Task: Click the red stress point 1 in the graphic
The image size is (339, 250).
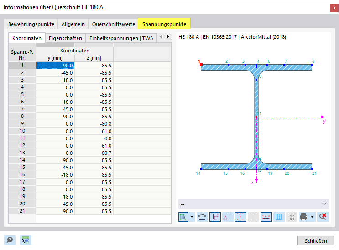Action: (201, 65)
